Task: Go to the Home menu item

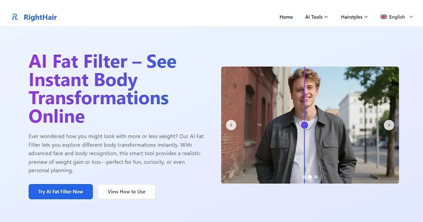Action: tap(286, 17)
